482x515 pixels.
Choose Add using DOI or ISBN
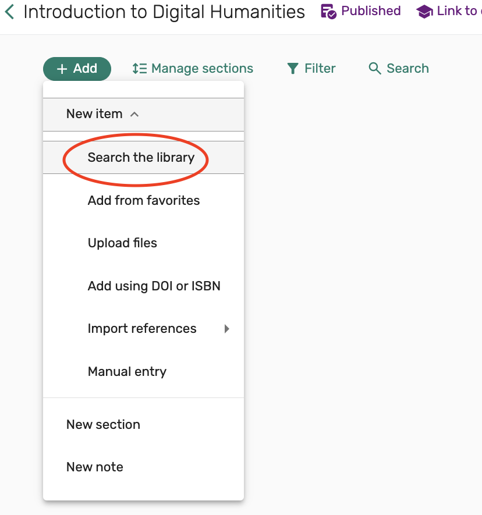(x=154, y=286)
